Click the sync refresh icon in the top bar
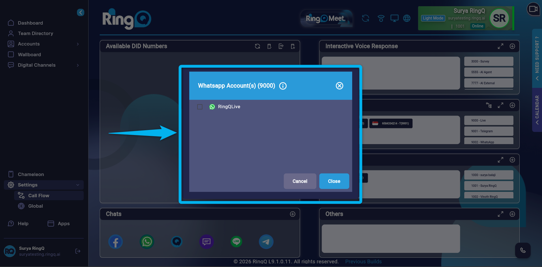Image resolution: width=542 pixels, height=267 pixels. click(x=365, y=18)
